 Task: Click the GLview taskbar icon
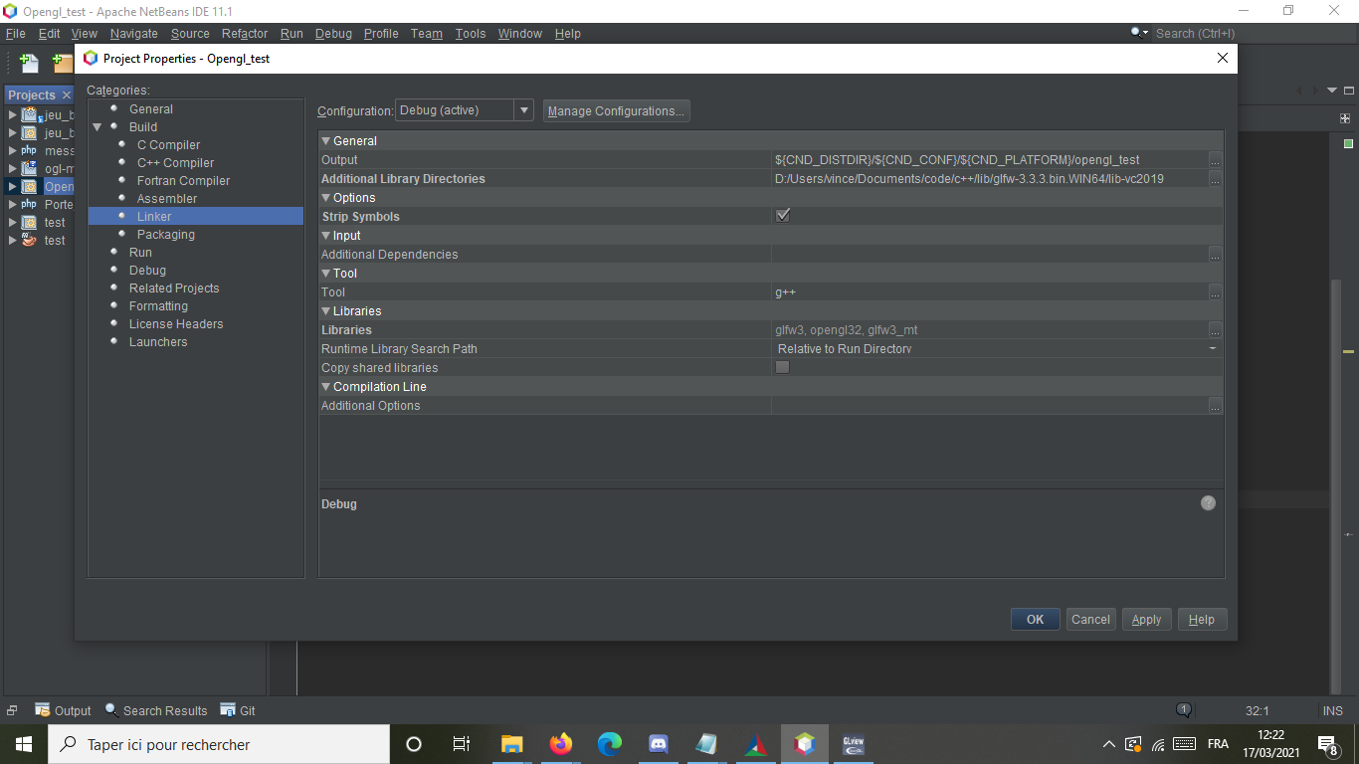[x=854, y=744]
